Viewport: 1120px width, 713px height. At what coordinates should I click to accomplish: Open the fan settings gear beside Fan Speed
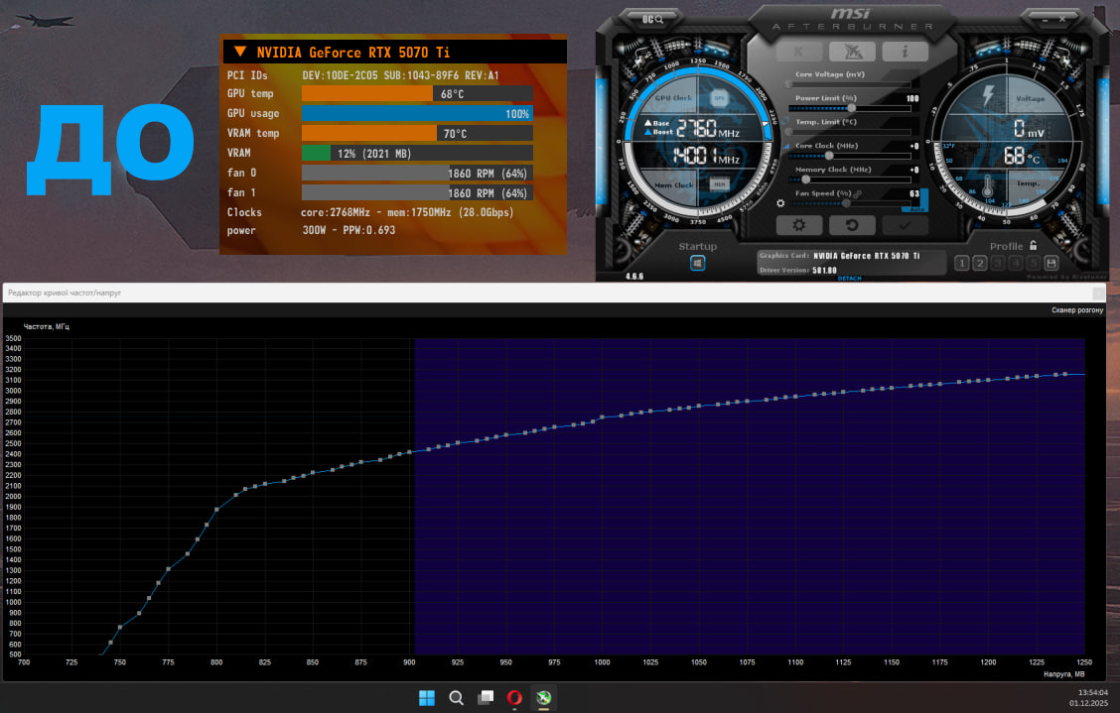coord(781,203)
